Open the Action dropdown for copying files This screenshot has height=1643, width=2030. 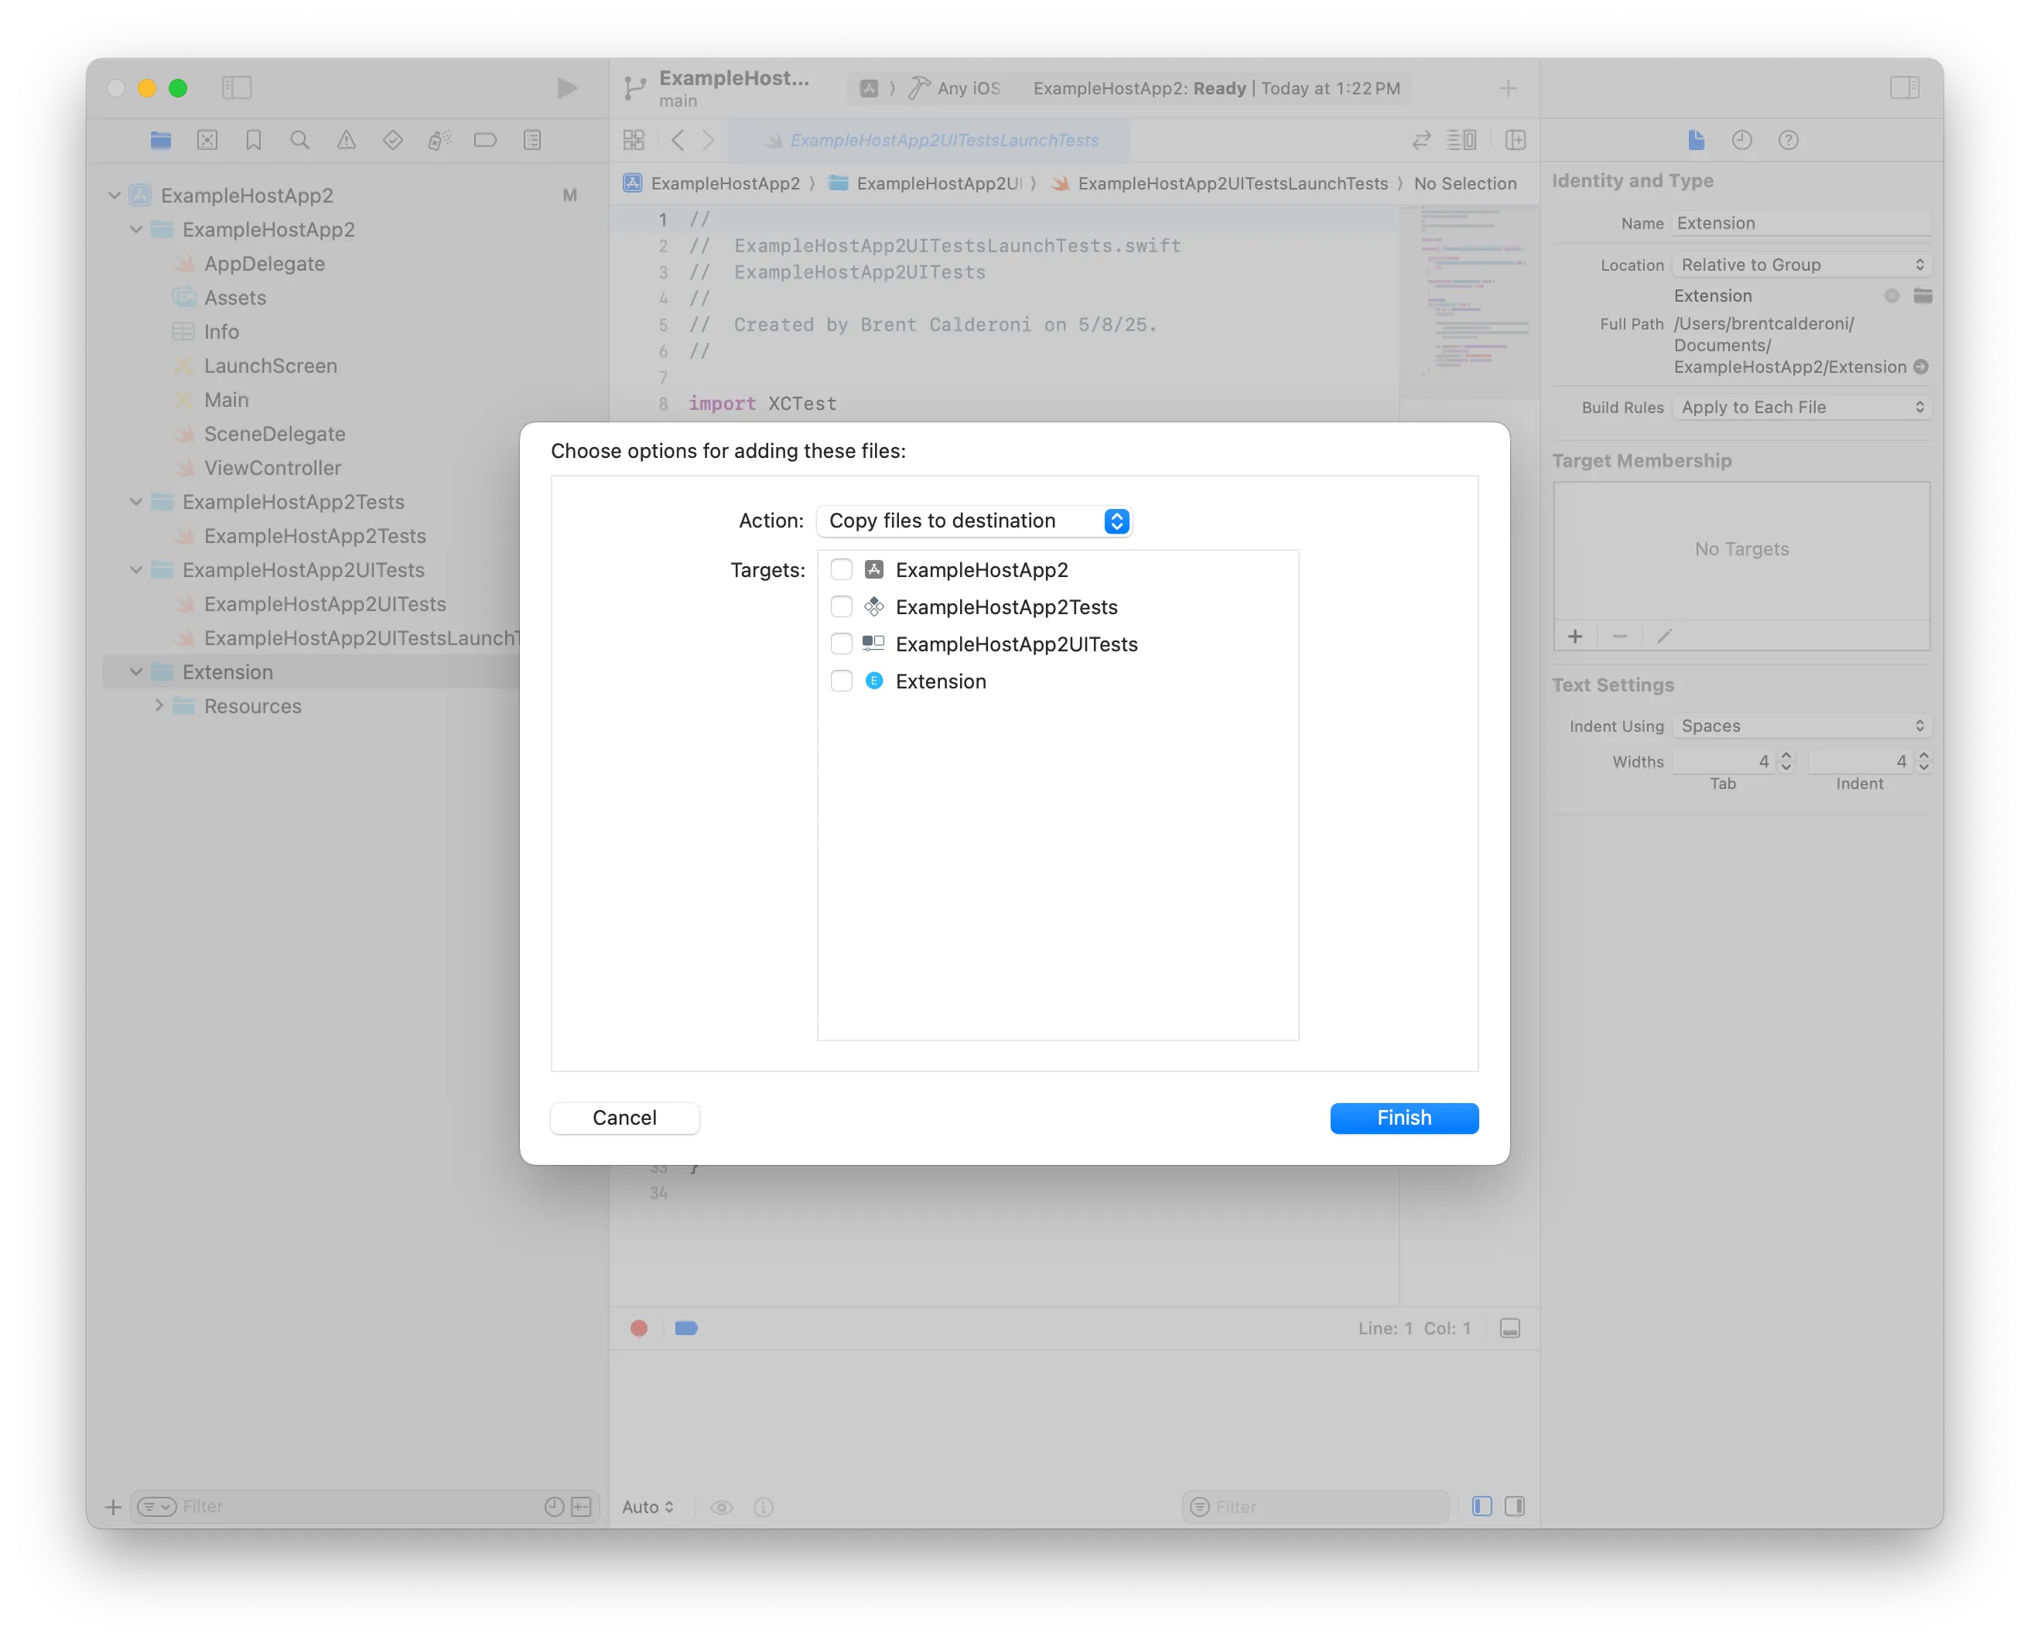pyautogui.click(x=974, y=521)
